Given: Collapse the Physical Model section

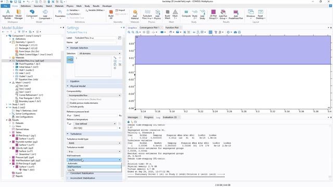Looking at the screenshot, I should pyautogui.click(x=68, y=86).
